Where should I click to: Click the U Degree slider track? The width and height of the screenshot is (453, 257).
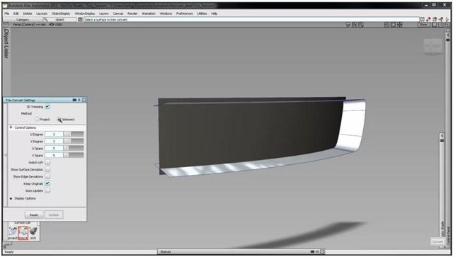coord(77,134)
